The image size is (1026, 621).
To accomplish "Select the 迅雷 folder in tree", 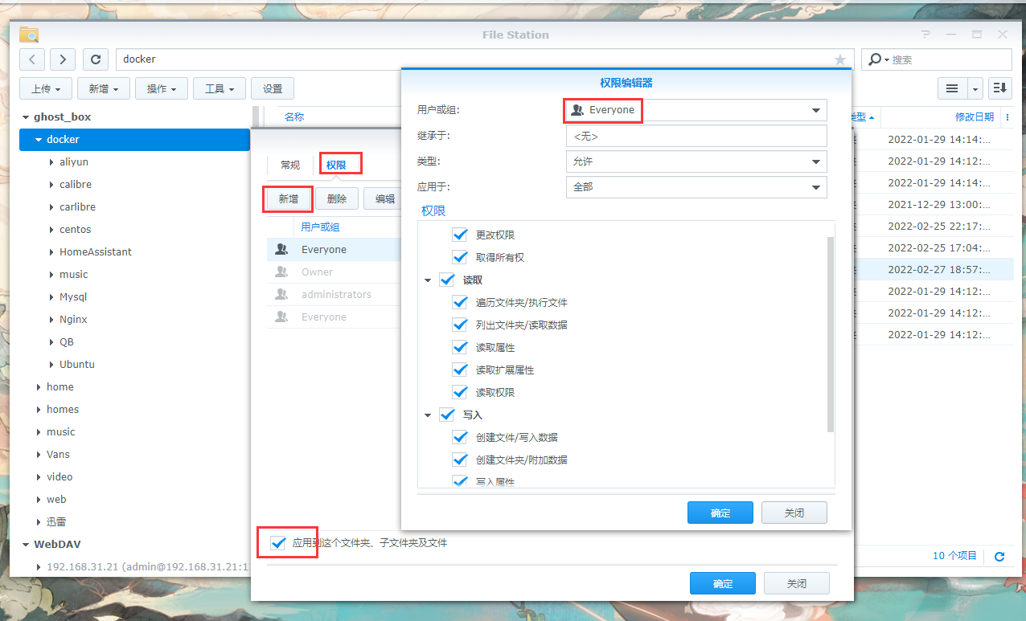I will tap(56, 522).
